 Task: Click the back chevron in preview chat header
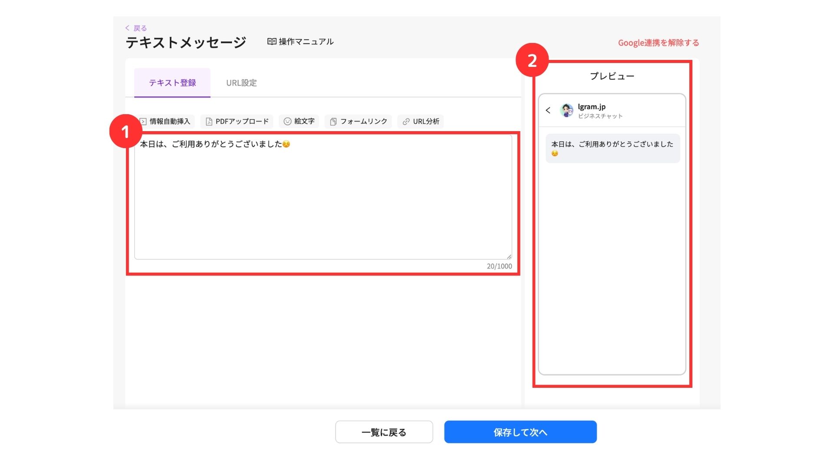click(x=548, y=110)
